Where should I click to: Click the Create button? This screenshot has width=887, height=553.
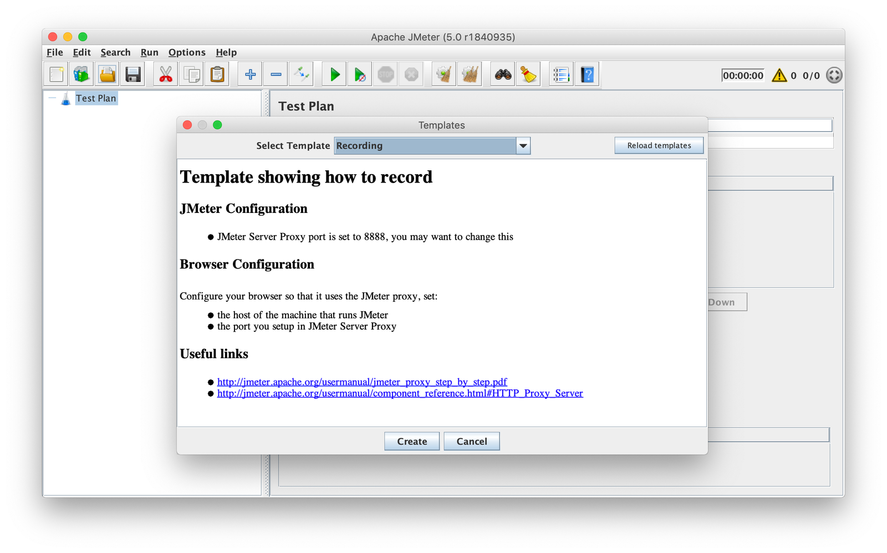412,442
